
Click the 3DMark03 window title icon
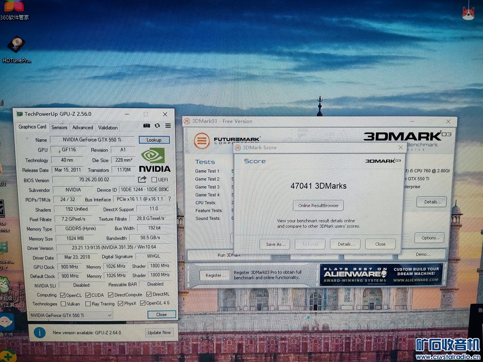(188, 121)
